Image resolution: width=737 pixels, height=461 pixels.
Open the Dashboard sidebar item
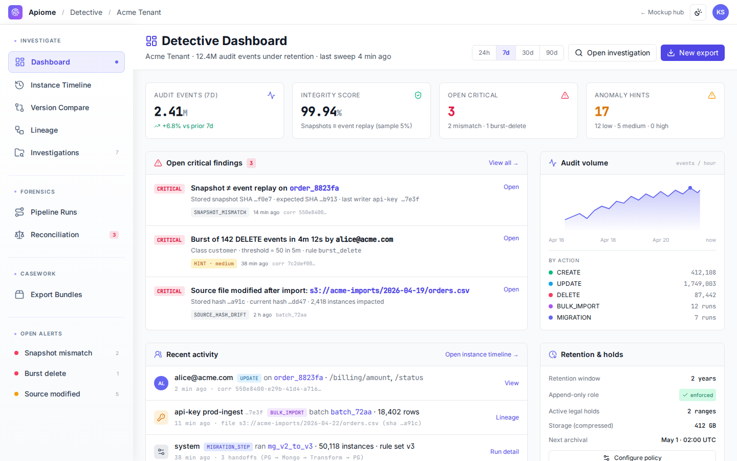(x=67, y=62)
